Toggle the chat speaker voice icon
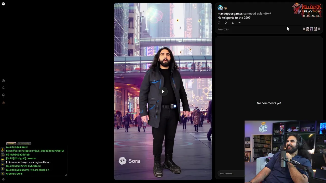Screen dimensions: 326x183 3,155
